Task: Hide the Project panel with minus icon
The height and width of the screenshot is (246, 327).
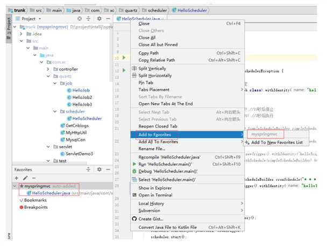Action: 108,19
